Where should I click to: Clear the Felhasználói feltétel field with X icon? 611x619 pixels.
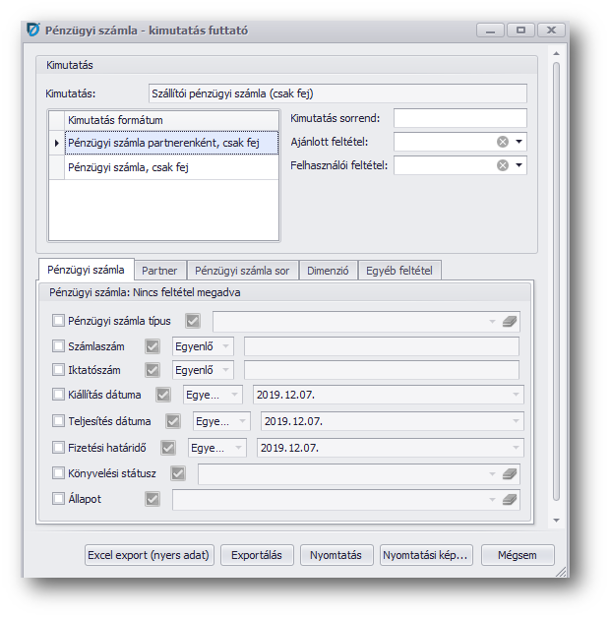(x=503, y=165)
